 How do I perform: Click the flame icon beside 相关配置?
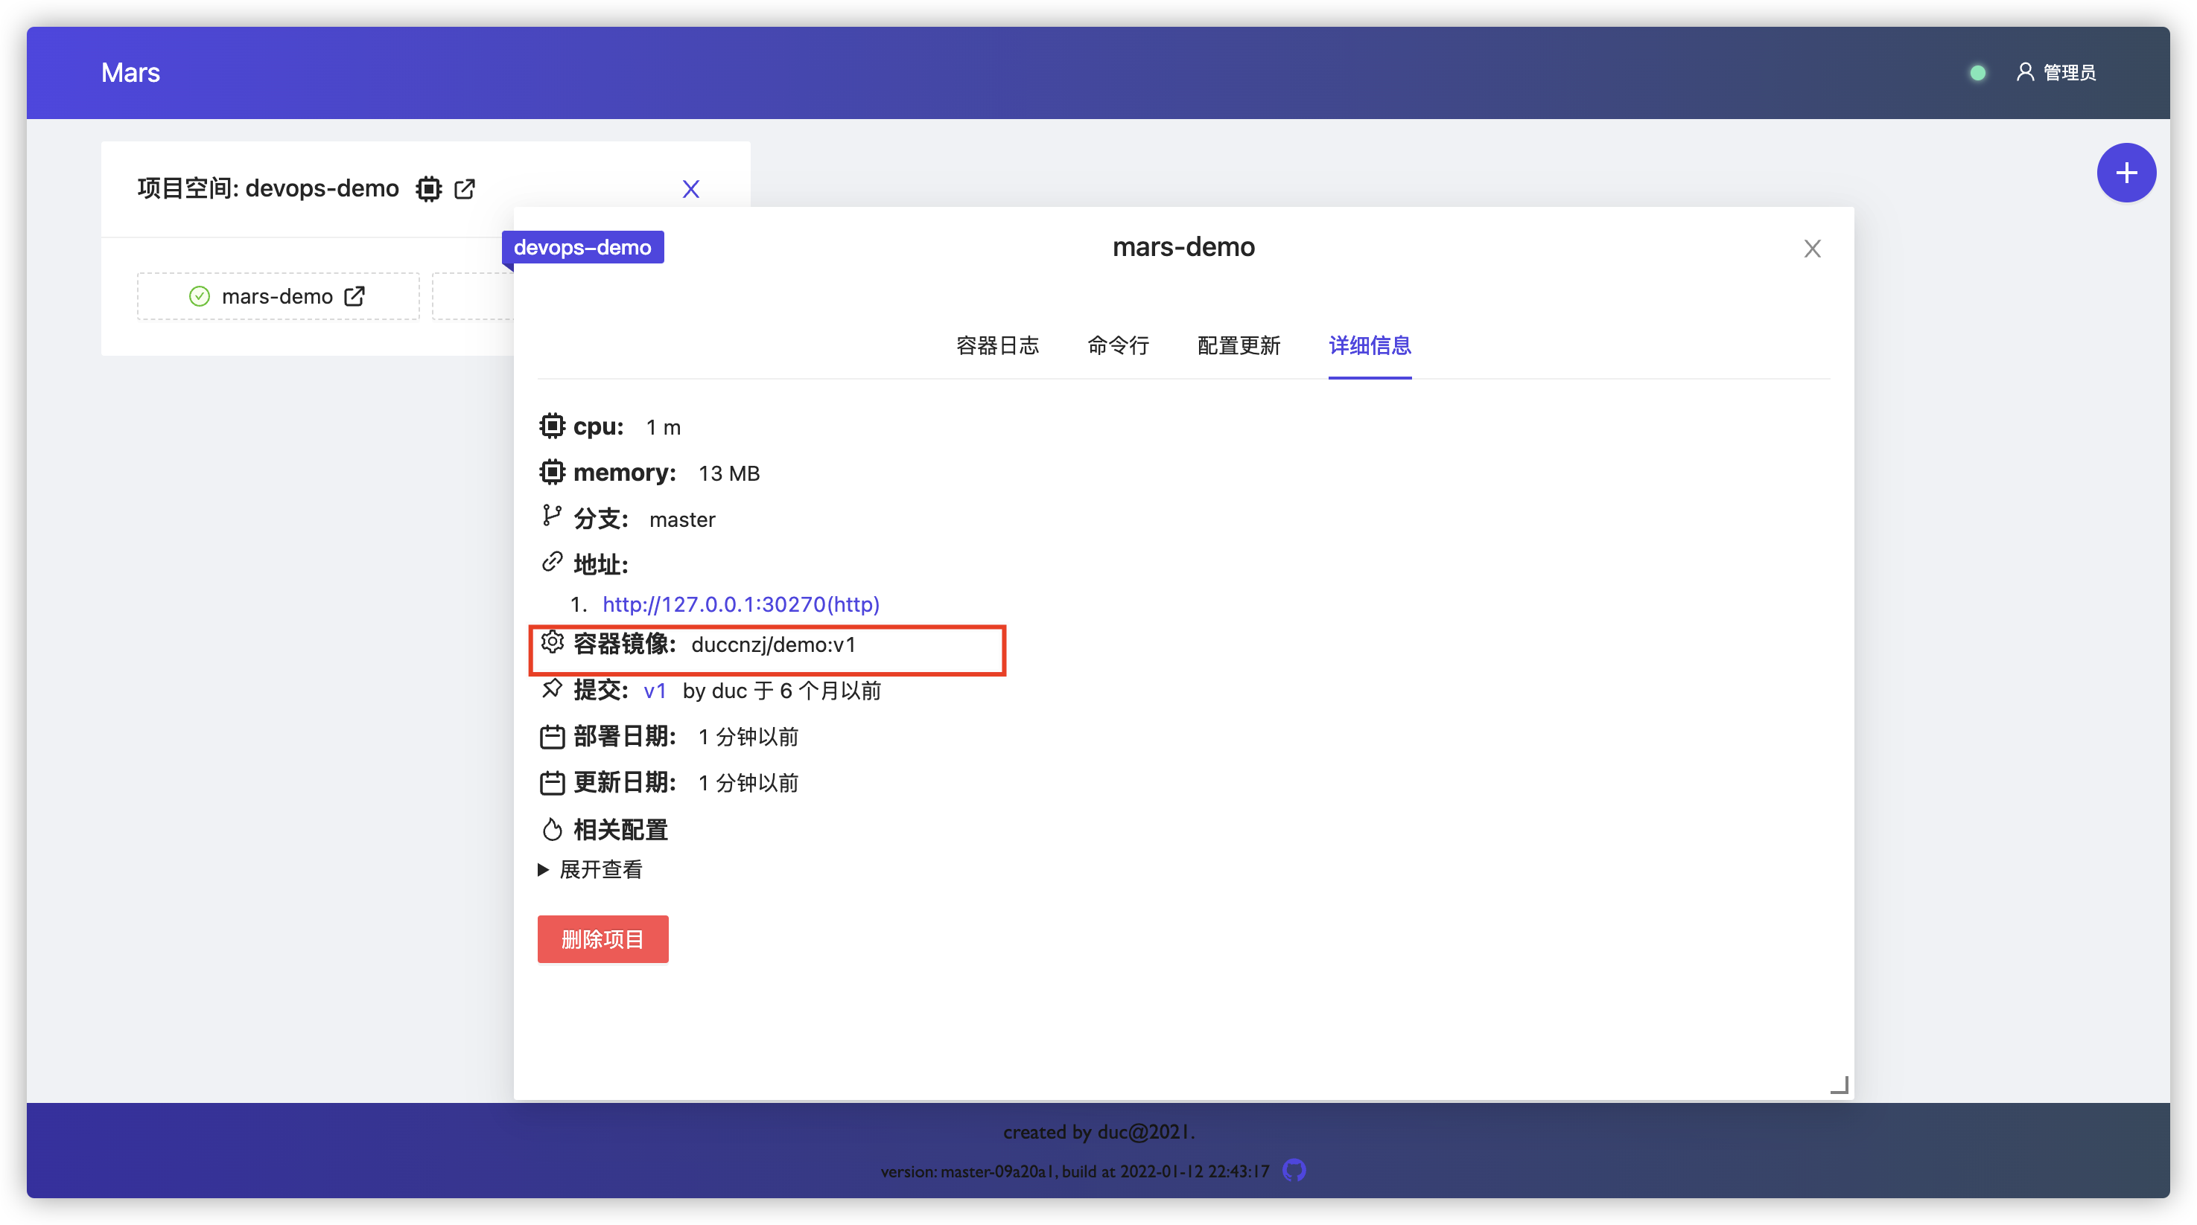pyautogui.click(x=552, y=828)
